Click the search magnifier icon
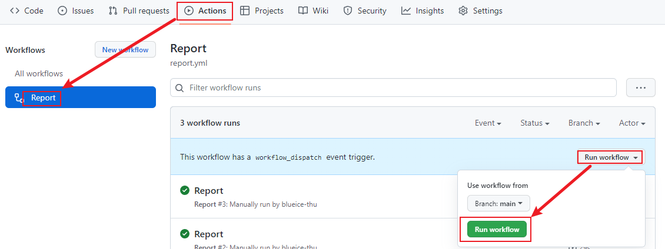 coord(179,88)
